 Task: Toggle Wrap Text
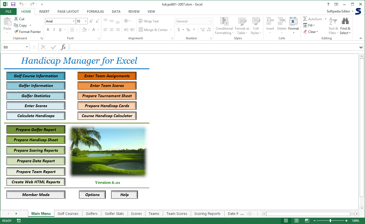click(x=148, y=21)
